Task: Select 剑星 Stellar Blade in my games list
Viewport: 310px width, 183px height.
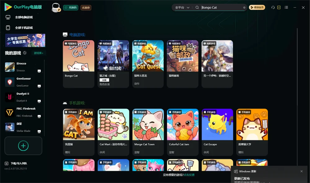Action: click(x=23, y=127)
